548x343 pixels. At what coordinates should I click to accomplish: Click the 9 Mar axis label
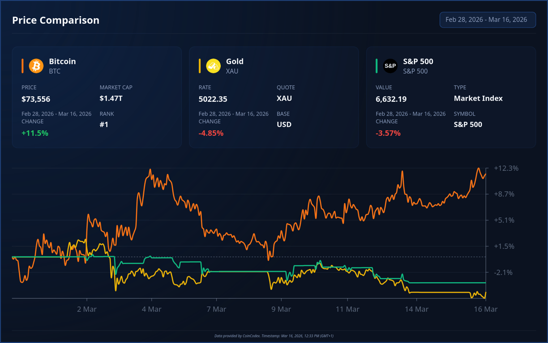click(281, 309)
